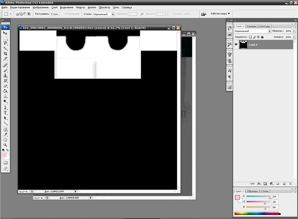Select the Type tool
Screen dimensions: 298x219
6,113
